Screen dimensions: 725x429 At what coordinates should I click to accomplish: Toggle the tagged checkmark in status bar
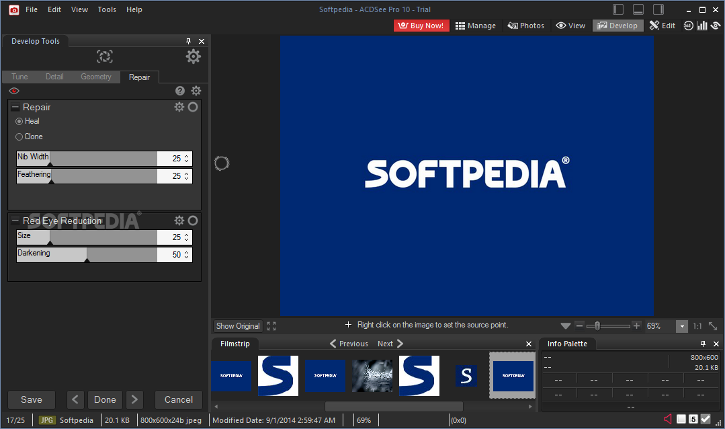pyautogui.click(x=705, y=419)
